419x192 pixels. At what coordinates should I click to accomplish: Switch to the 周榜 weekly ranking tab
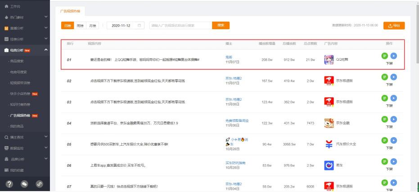coord(80,26)
